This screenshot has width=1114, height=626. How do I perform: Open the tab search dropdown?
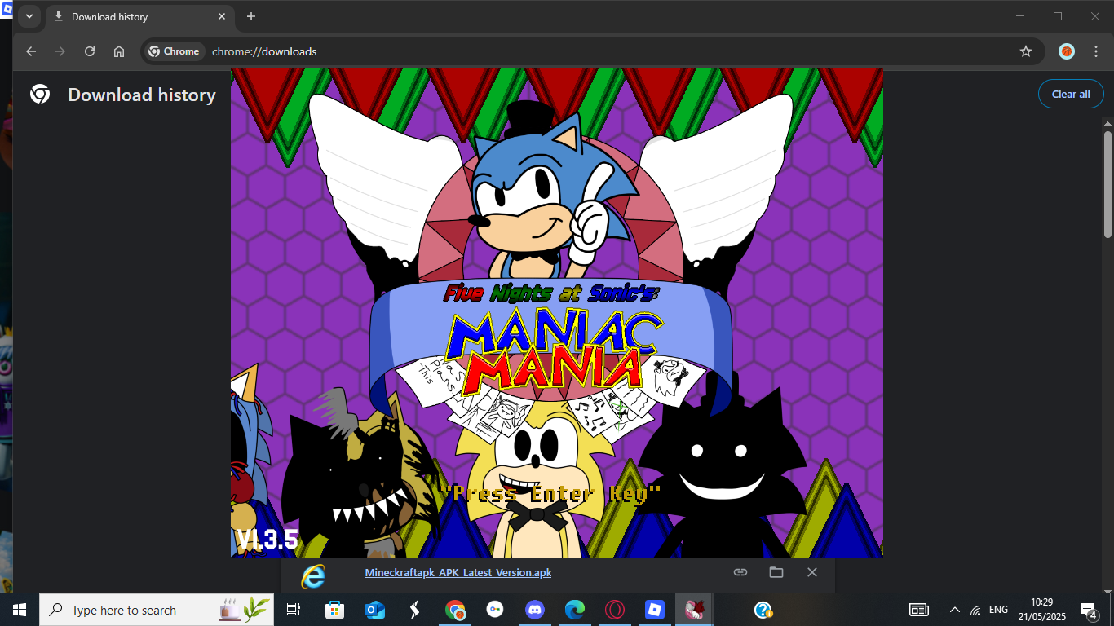[29, 16]
